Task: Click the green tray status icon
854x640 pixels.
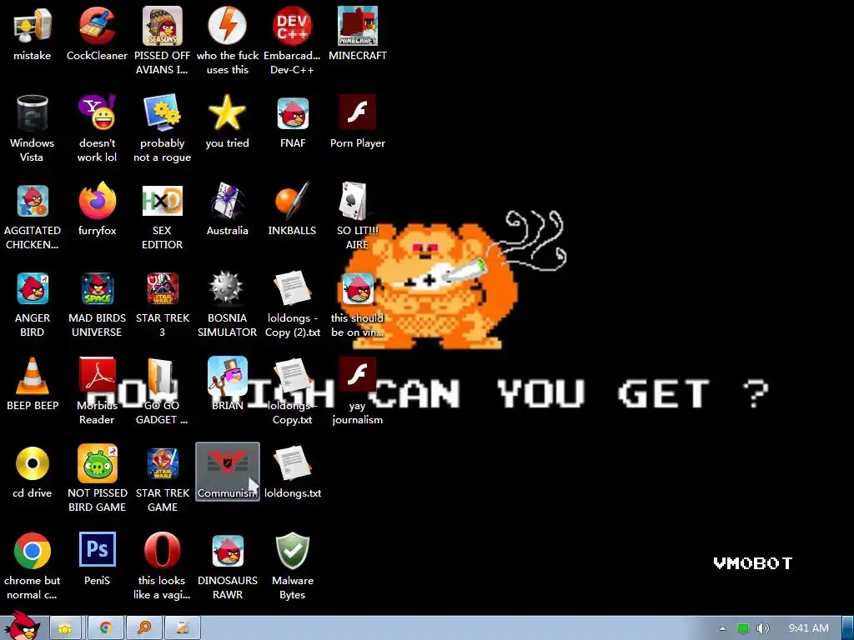Action: point(743,628)
